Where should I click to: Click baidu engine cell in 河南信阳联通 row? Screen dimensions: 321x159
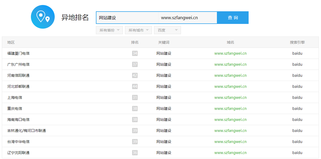297,75
